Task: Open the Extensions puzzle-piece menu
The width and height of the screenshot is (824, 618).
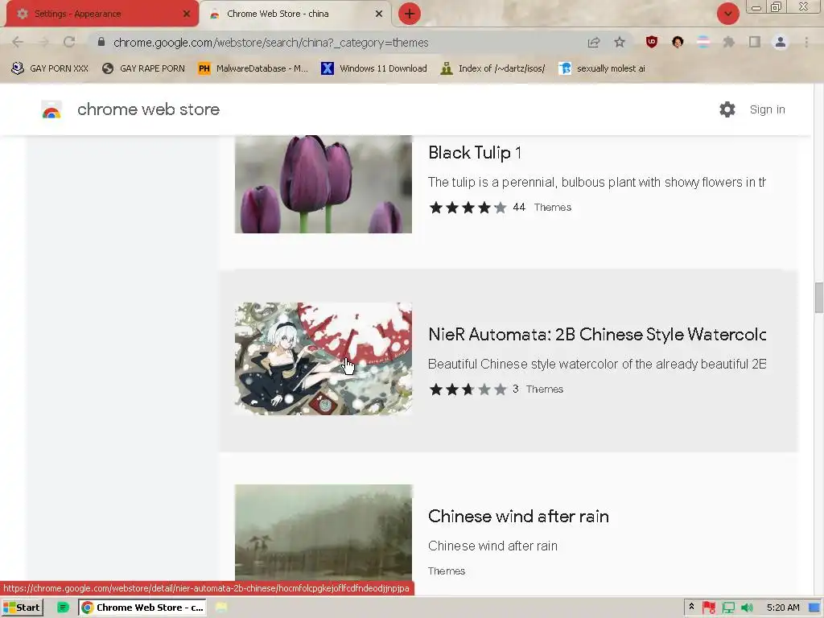Action: pyautogui.click(x=729, y=42)
